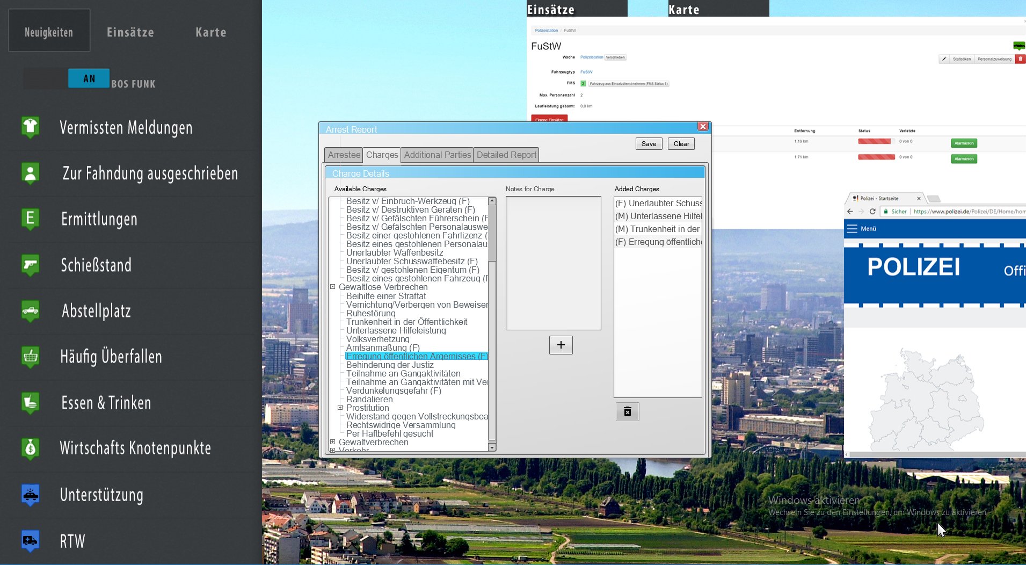Click the Häufig Überfallen basket icon
This screenshot has width=1026, height=565.
(x=31, y=357)
